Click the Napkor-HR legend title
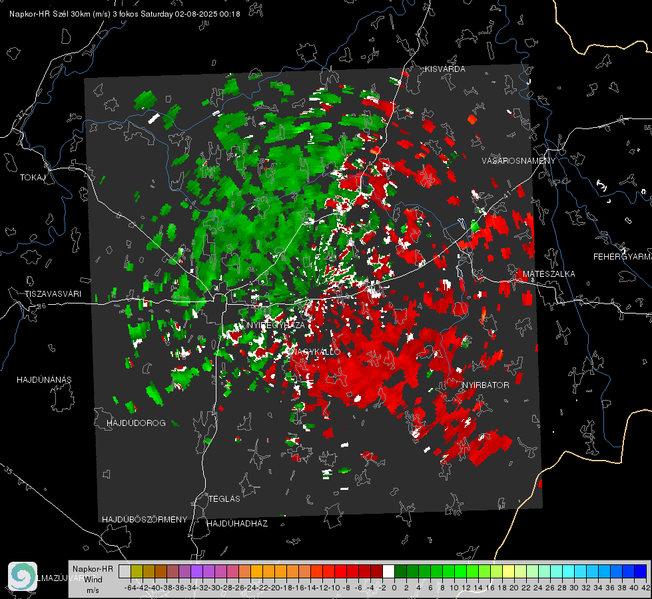The width and height of the screenshot is (652, 599). (93, 569)
